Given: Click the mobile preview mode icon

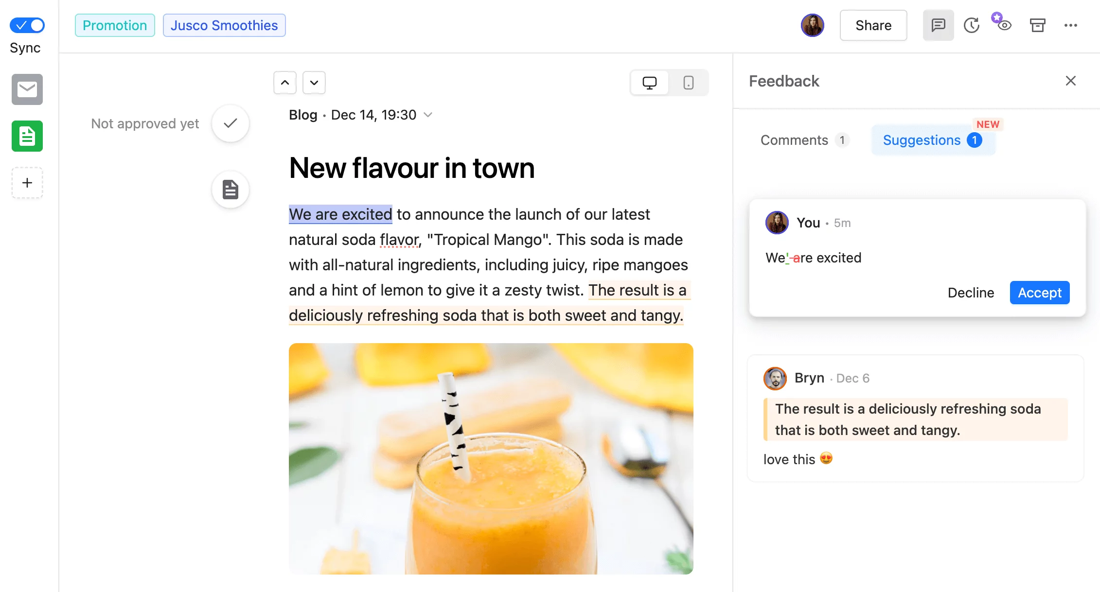Looking at the screenshot, I should click(688, 82).
